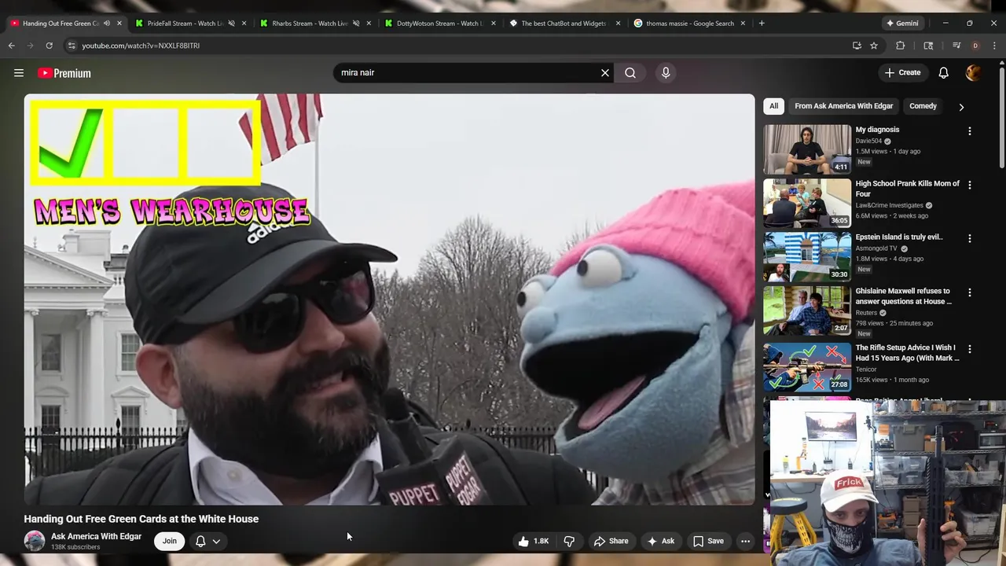
Task: Open 'High School Prank Kills Mom' thumbnail
Action: pyautogui.click(x=807, y=203)
